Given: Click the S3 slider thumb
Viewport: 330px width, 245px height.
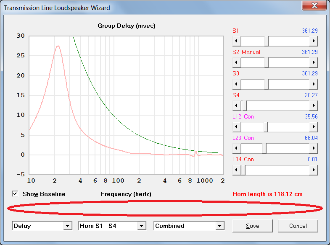Looking at the screenshot, I should click(267, 84).
